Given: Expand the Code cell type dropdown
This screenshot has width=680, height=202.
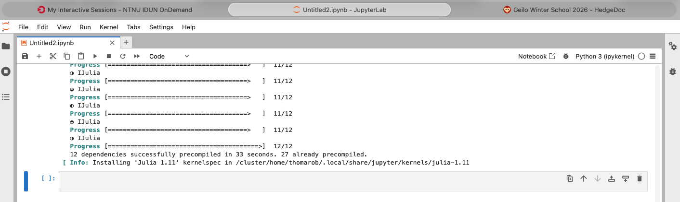Looking at the screenshot, I should click(169, 56).
